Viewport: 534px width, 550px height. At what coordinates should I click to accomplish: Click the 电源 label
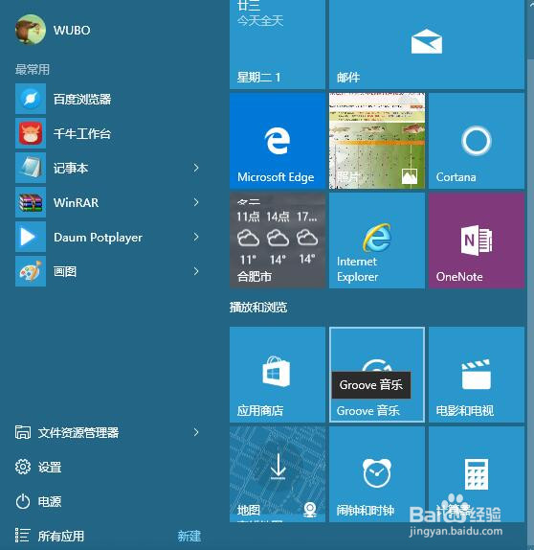(50, 501)
